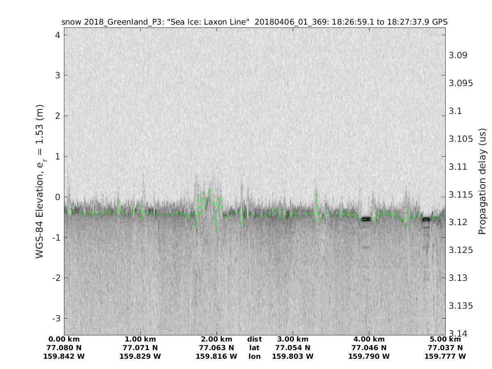Click the elevation tick labeled -3
492x369 pixels.
[56, 318]
